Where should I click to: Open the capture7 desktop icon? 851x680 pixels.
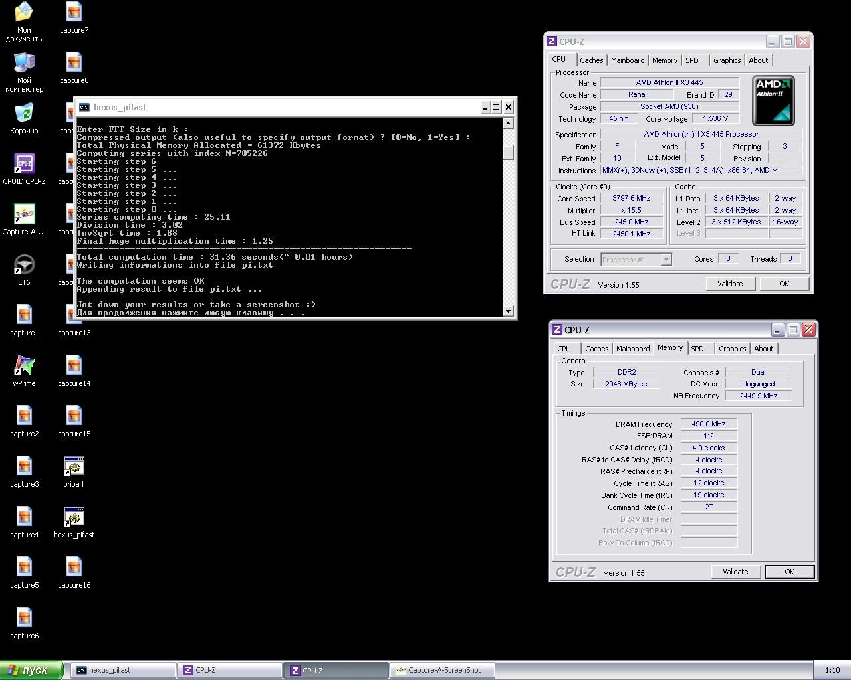coord(74,17)
